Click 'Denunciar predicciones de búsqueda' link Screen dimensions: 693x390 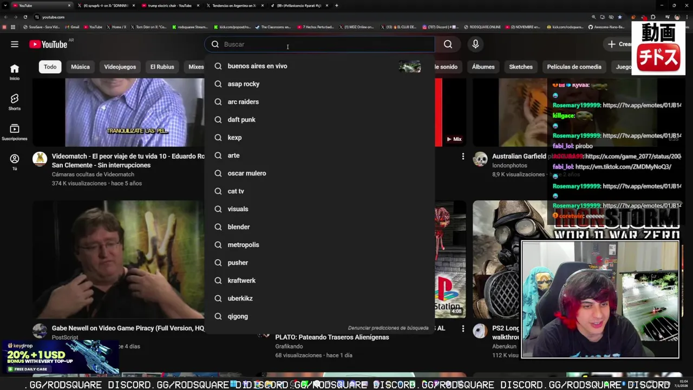(388, 328)
